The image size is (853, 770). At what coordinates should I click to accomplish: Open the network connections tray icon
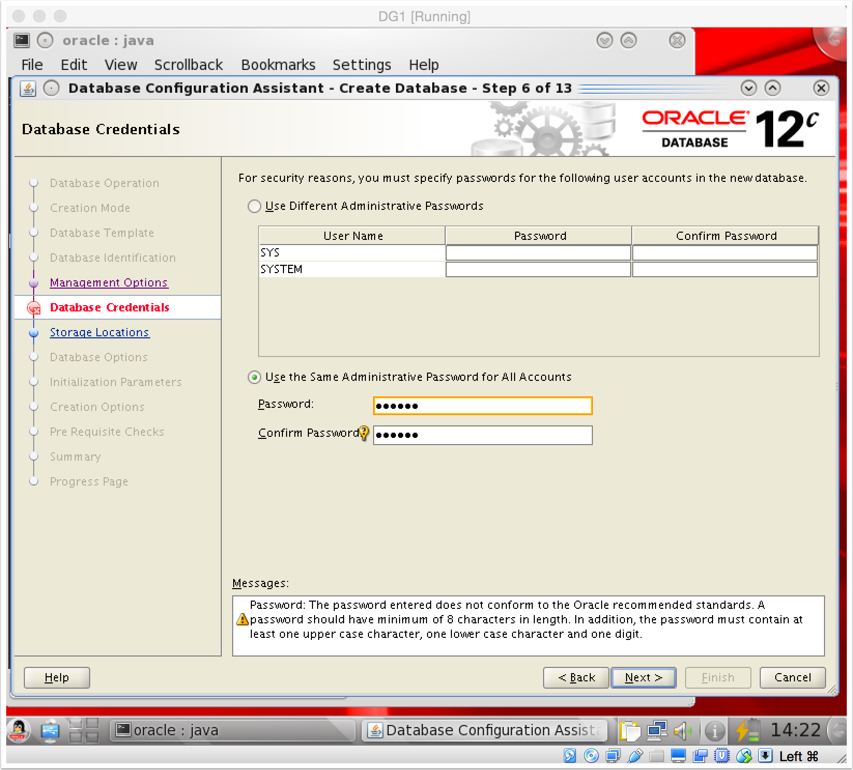657,731
